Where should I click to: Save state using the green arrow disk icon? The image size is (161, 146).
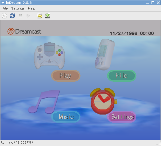(x=47, y=16)
